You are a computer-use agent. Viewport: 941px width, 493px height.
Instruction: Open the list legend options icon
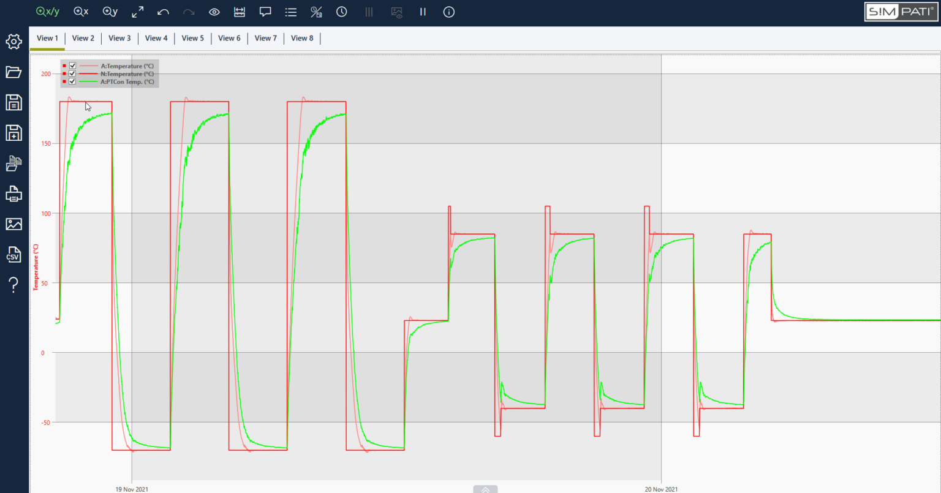[x=291, y=12]
